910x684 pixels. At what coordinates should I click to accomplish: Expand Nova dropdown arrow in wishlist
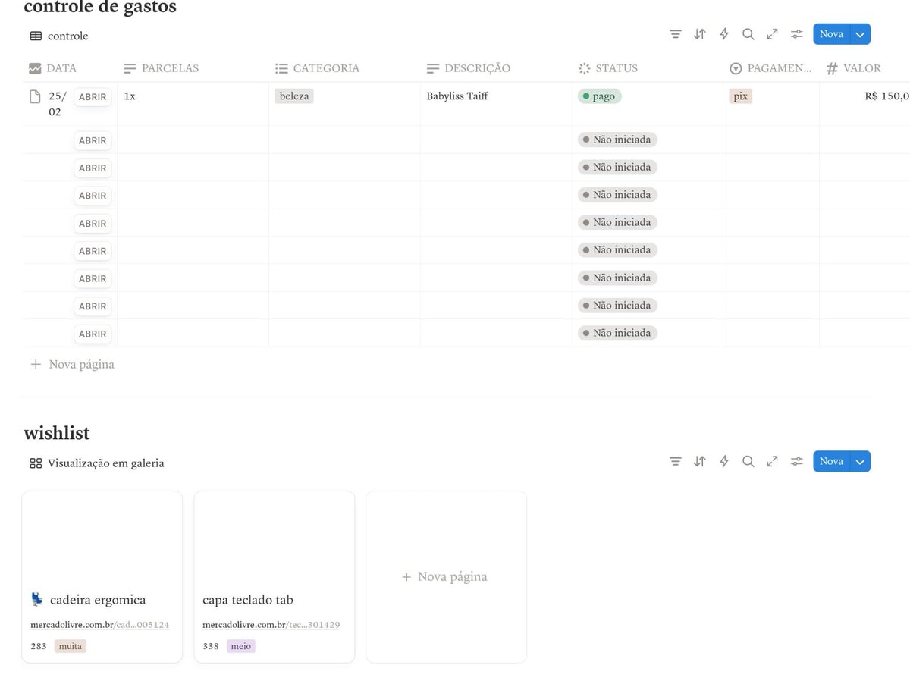coord(860,461)
